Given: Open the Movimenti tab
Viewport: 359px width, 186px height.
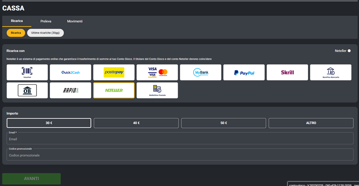Looking at the screenshot, I should pyautogui.click(x=75, y=21).
